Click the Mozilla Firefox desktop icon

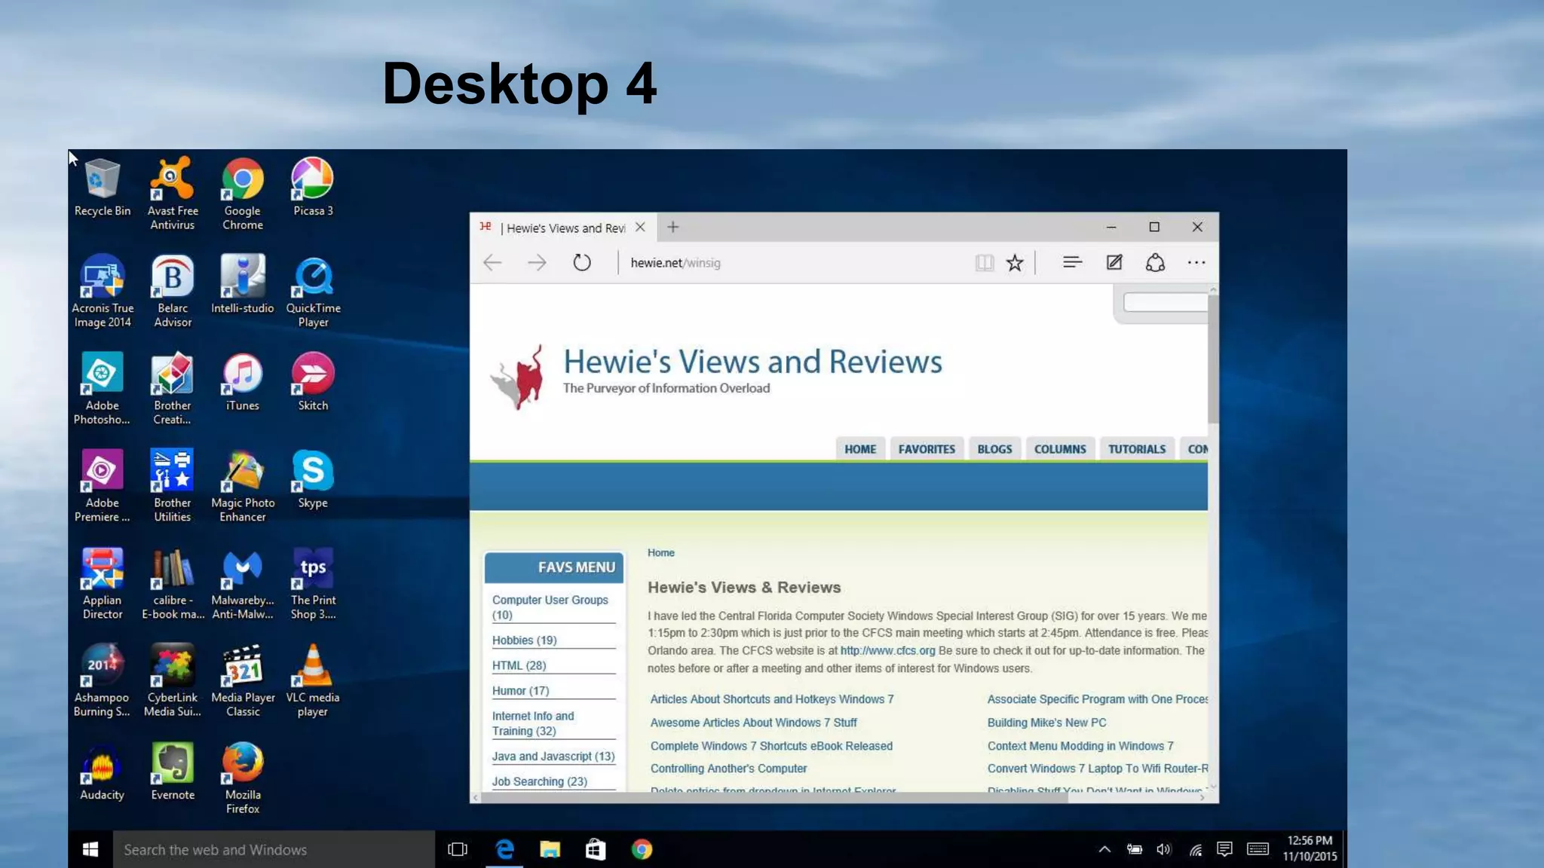pos(242,778)
